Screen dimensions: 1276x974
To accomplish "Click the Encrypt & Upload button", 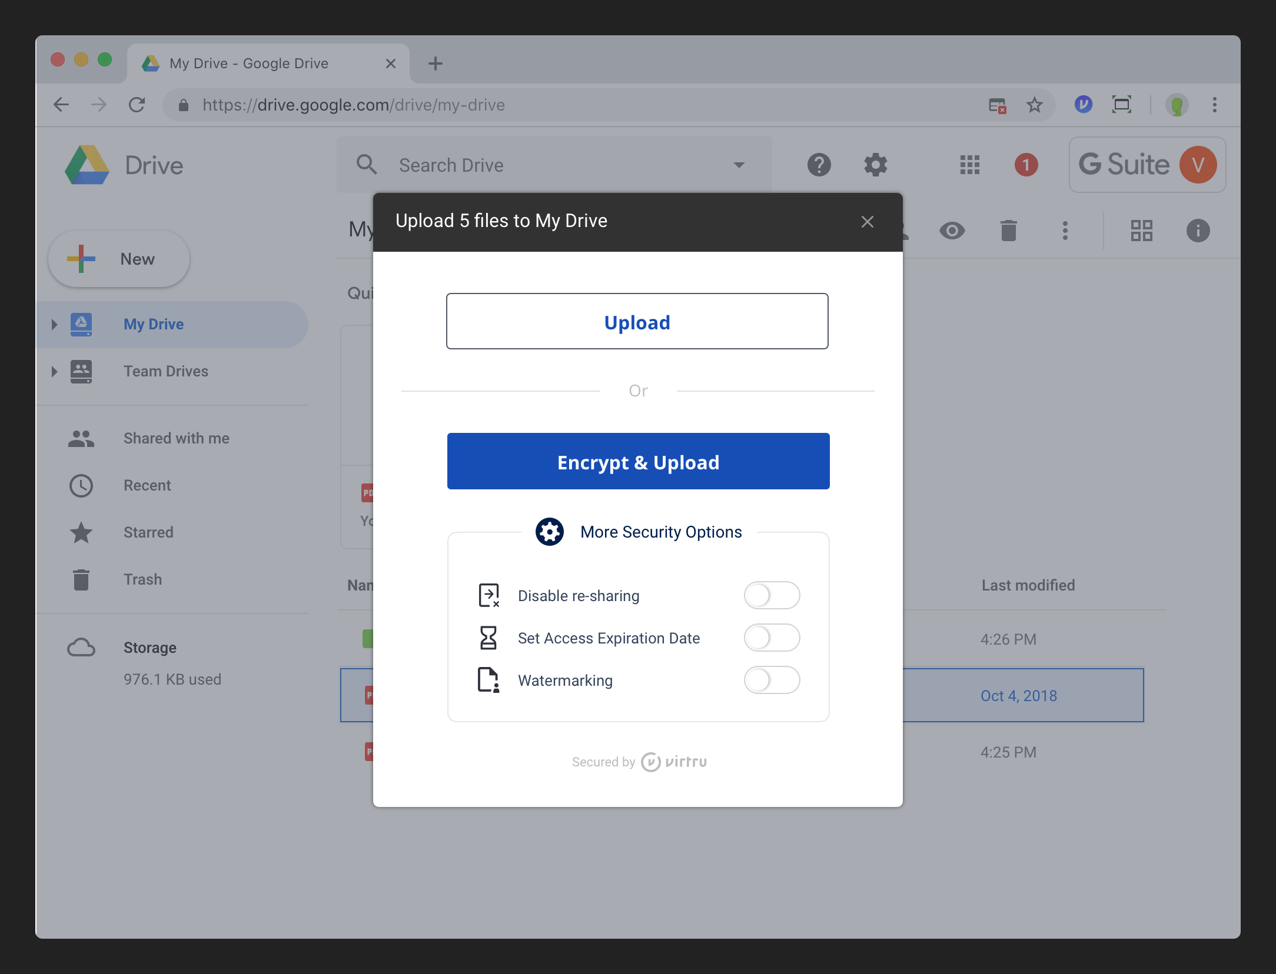I will (x=639, y=462).
